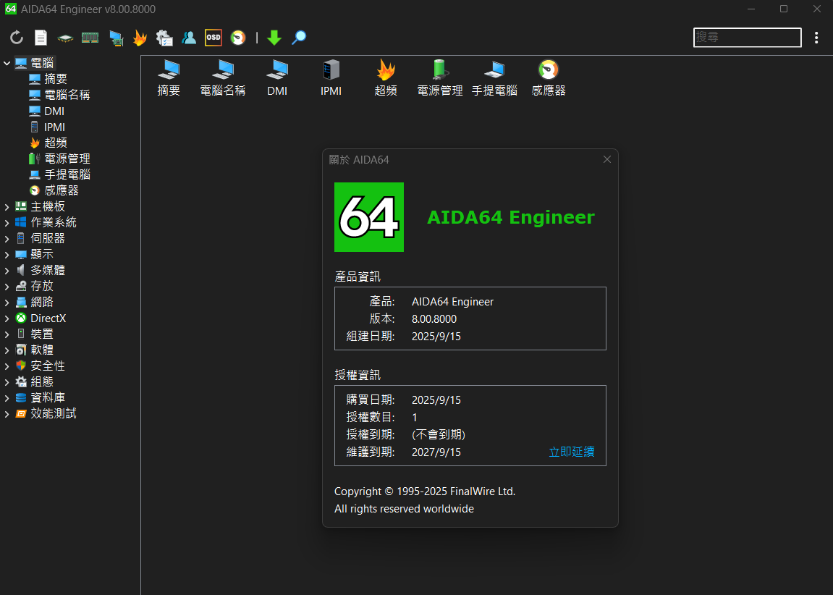Click the Refresh toolbar icon
The width and height of the screenshot is (833, 595).
coord(17,38)
